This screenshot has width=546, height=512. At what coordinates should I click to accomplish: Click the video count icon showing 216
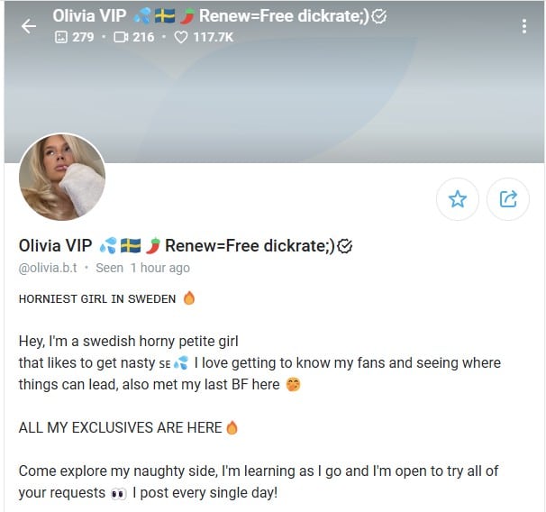click(121, 37)
